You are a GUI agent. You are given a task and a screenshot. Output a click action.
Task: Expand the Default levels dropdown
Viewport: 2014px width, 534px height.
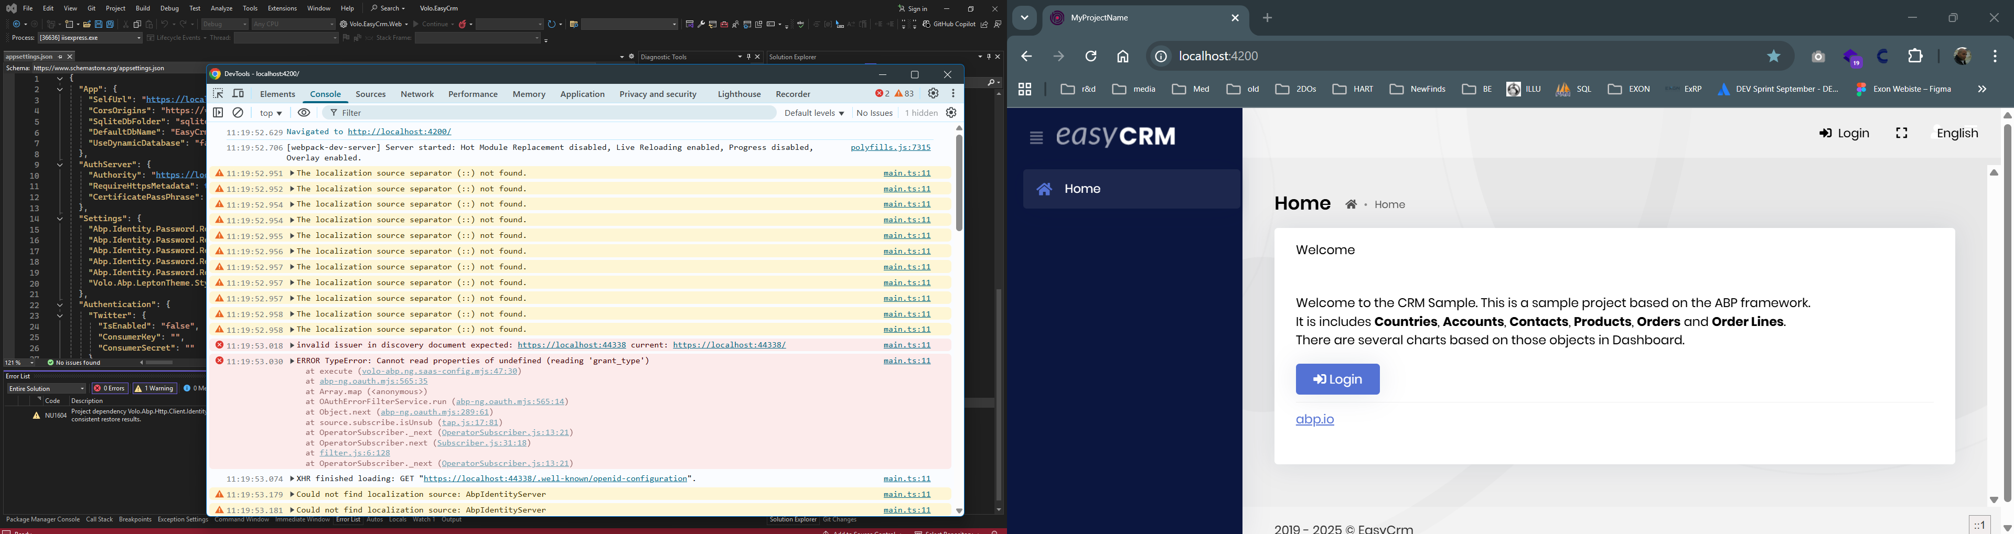814,113
